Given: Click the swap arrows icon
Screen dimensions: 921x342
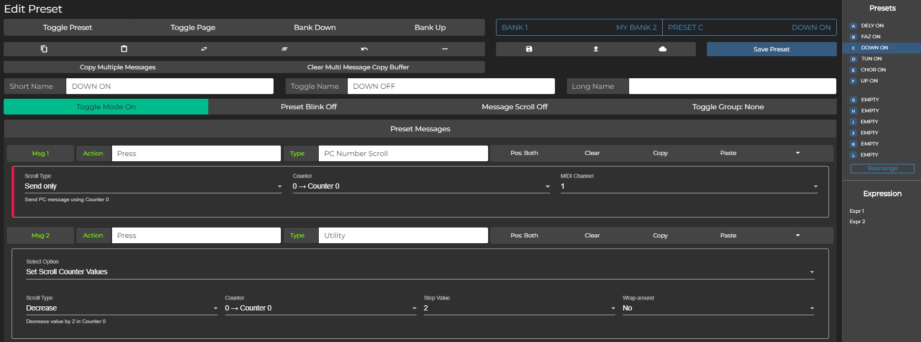Looking at the screenshot, I should click(204, 49).
